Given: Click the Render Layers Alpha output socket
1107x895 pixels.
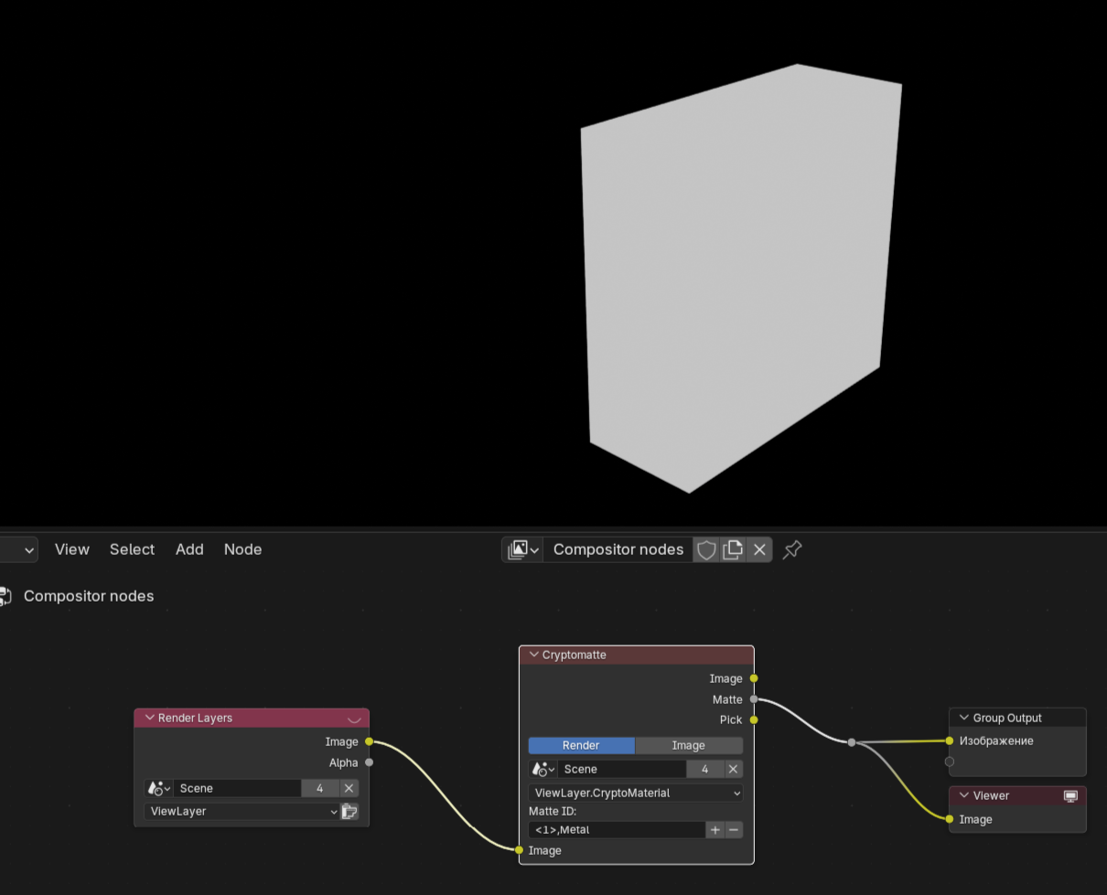Looking at the screenshot, I should pyautogui.click(x=369, y=762).
